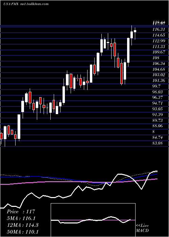Click the 106.34 axis value
This screenshot has width=169, height=237.
click(159, 64)
